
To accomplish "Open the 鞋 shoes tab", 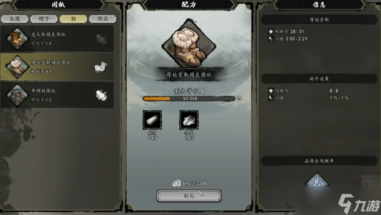I will tap(73, 19).
